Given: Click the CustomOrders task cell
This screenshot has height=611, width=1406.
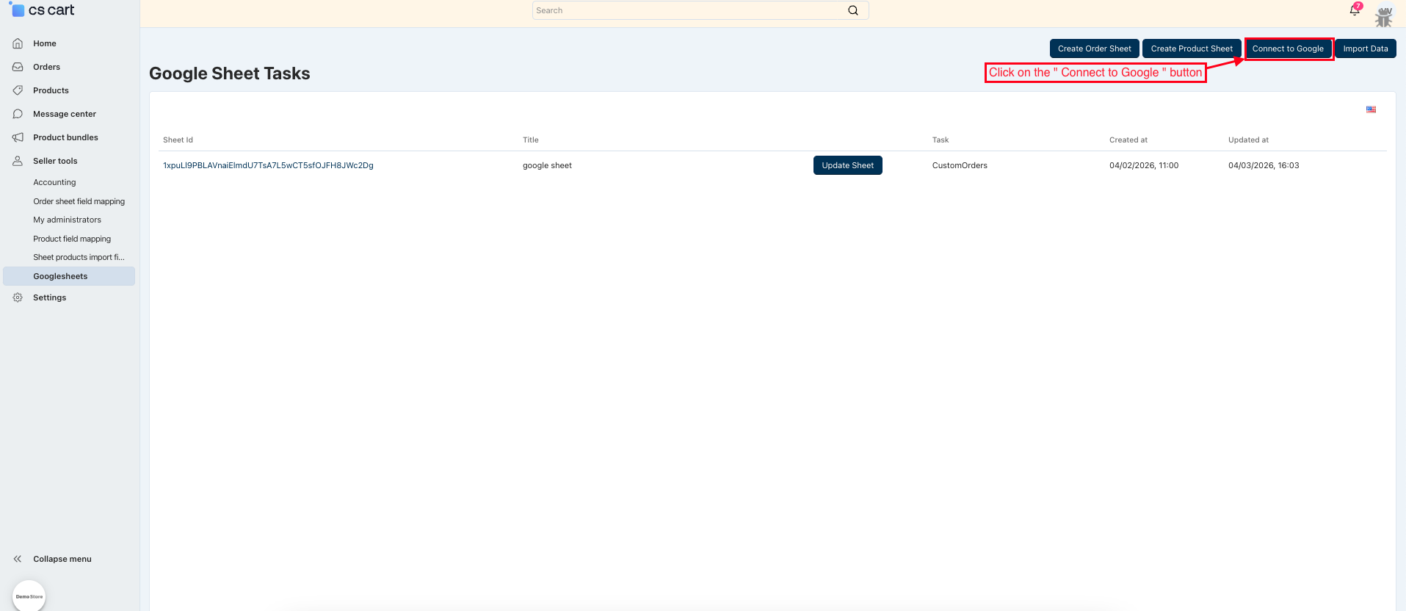Looking at the screenshot, I should pyautogui.click(x=960, y=165).
